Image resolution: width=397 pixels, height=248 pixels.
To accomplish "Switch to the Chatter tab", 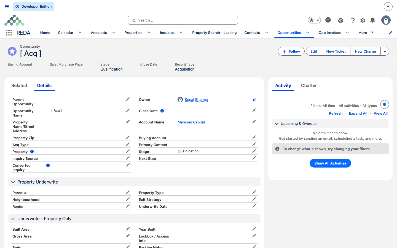I will click(x=309, y=85).
